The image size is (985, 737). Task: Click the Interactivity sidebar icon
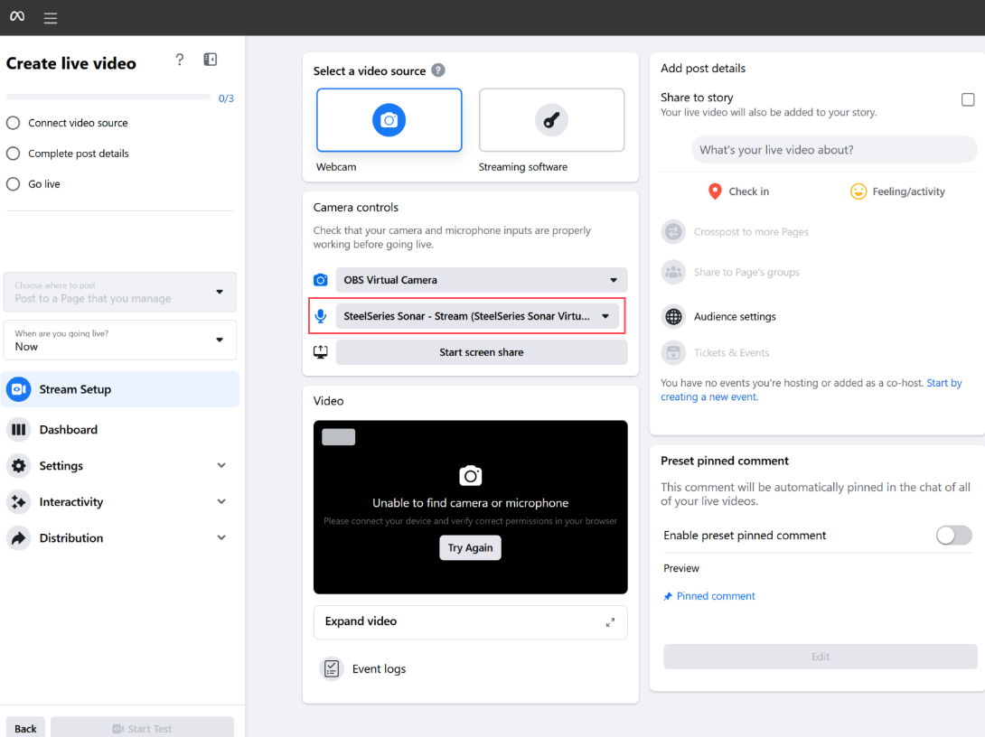(18, 501)
